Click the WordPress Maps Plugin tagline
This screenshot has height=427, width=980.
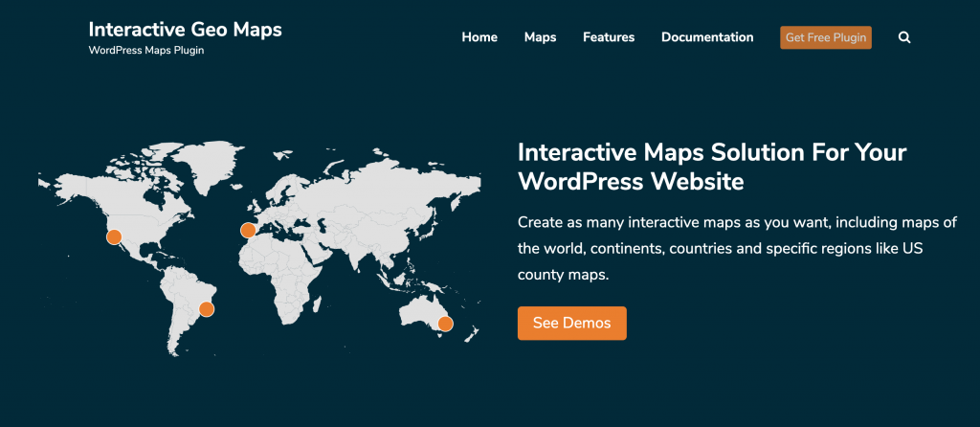tap(146, 51)
